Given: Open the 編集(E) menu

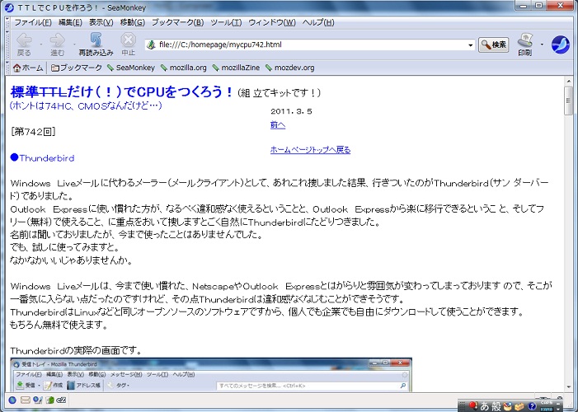Looking at the screenshot, I should [x=70, y=22].
